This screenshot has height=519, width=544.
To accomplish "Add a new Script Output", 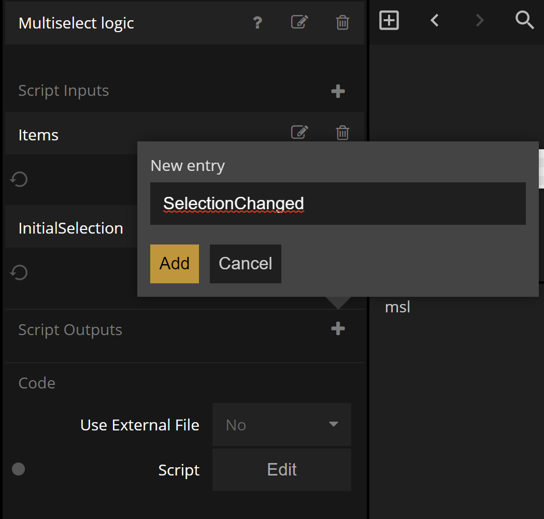I will [338, 329].
